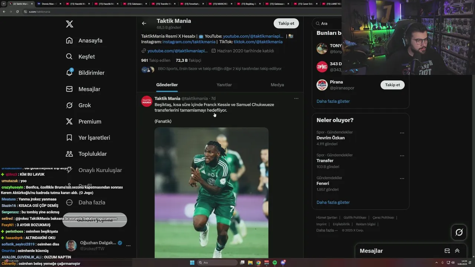Click Daha fazla göster under suggestions
Image resolution: width=475 pixels, height=267 pixels.
click(x=333, y=101)
